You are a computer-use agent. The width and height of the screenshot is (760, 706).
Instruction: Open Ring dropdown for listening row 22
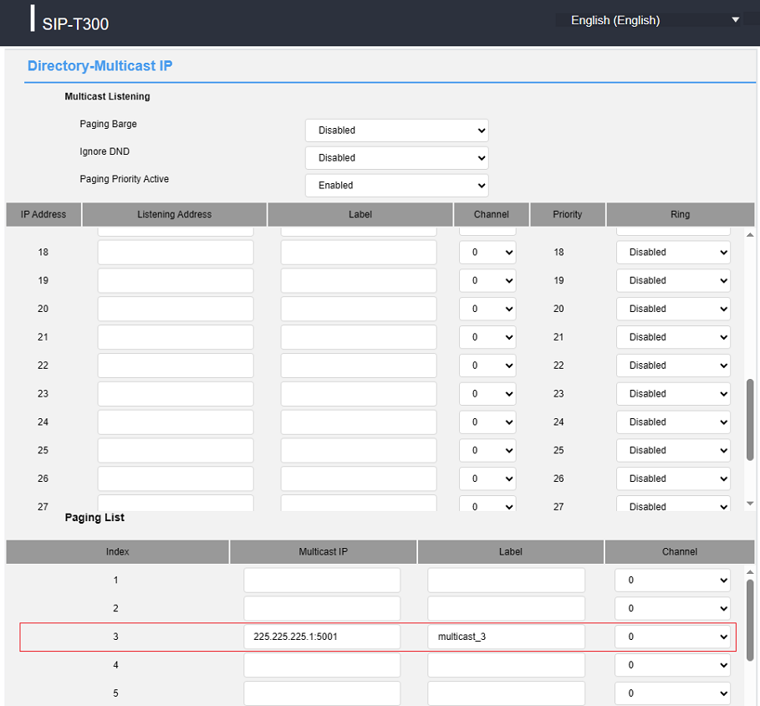673,366
